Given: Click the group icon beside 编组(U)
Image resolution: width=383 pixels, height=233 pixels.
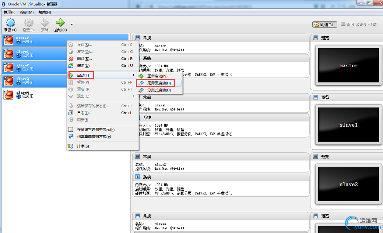Looking at the screenshot, I should click(71, 66).
